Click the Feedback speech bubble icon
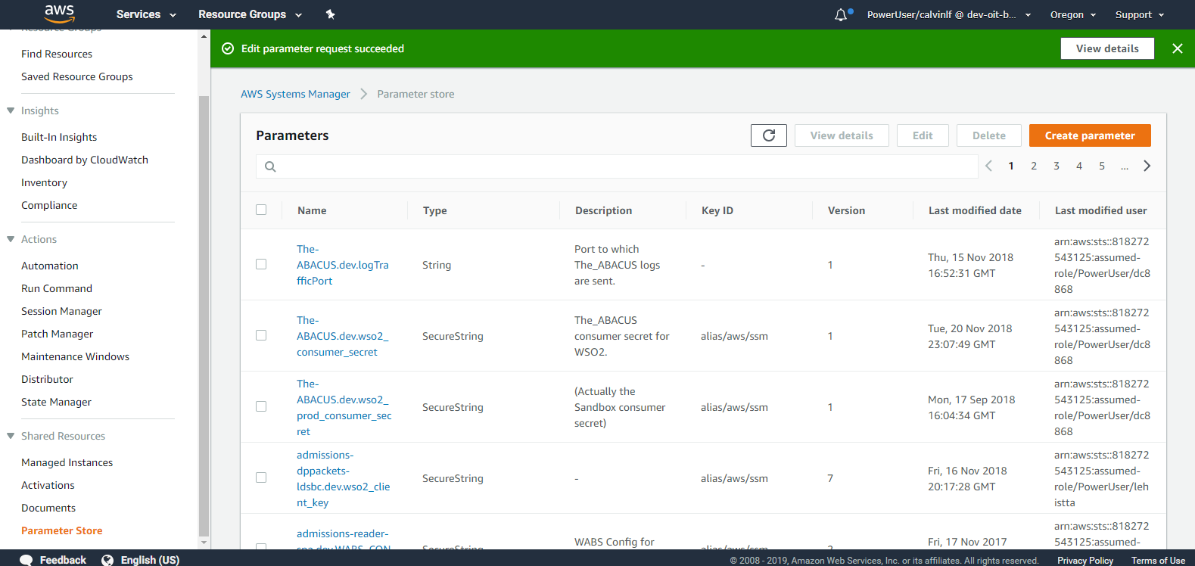The height and width of the screenshot is (566, 1195). (26, 560)
